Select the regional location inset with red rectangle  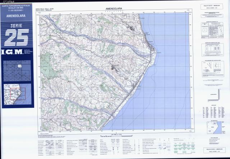point(18,94)
